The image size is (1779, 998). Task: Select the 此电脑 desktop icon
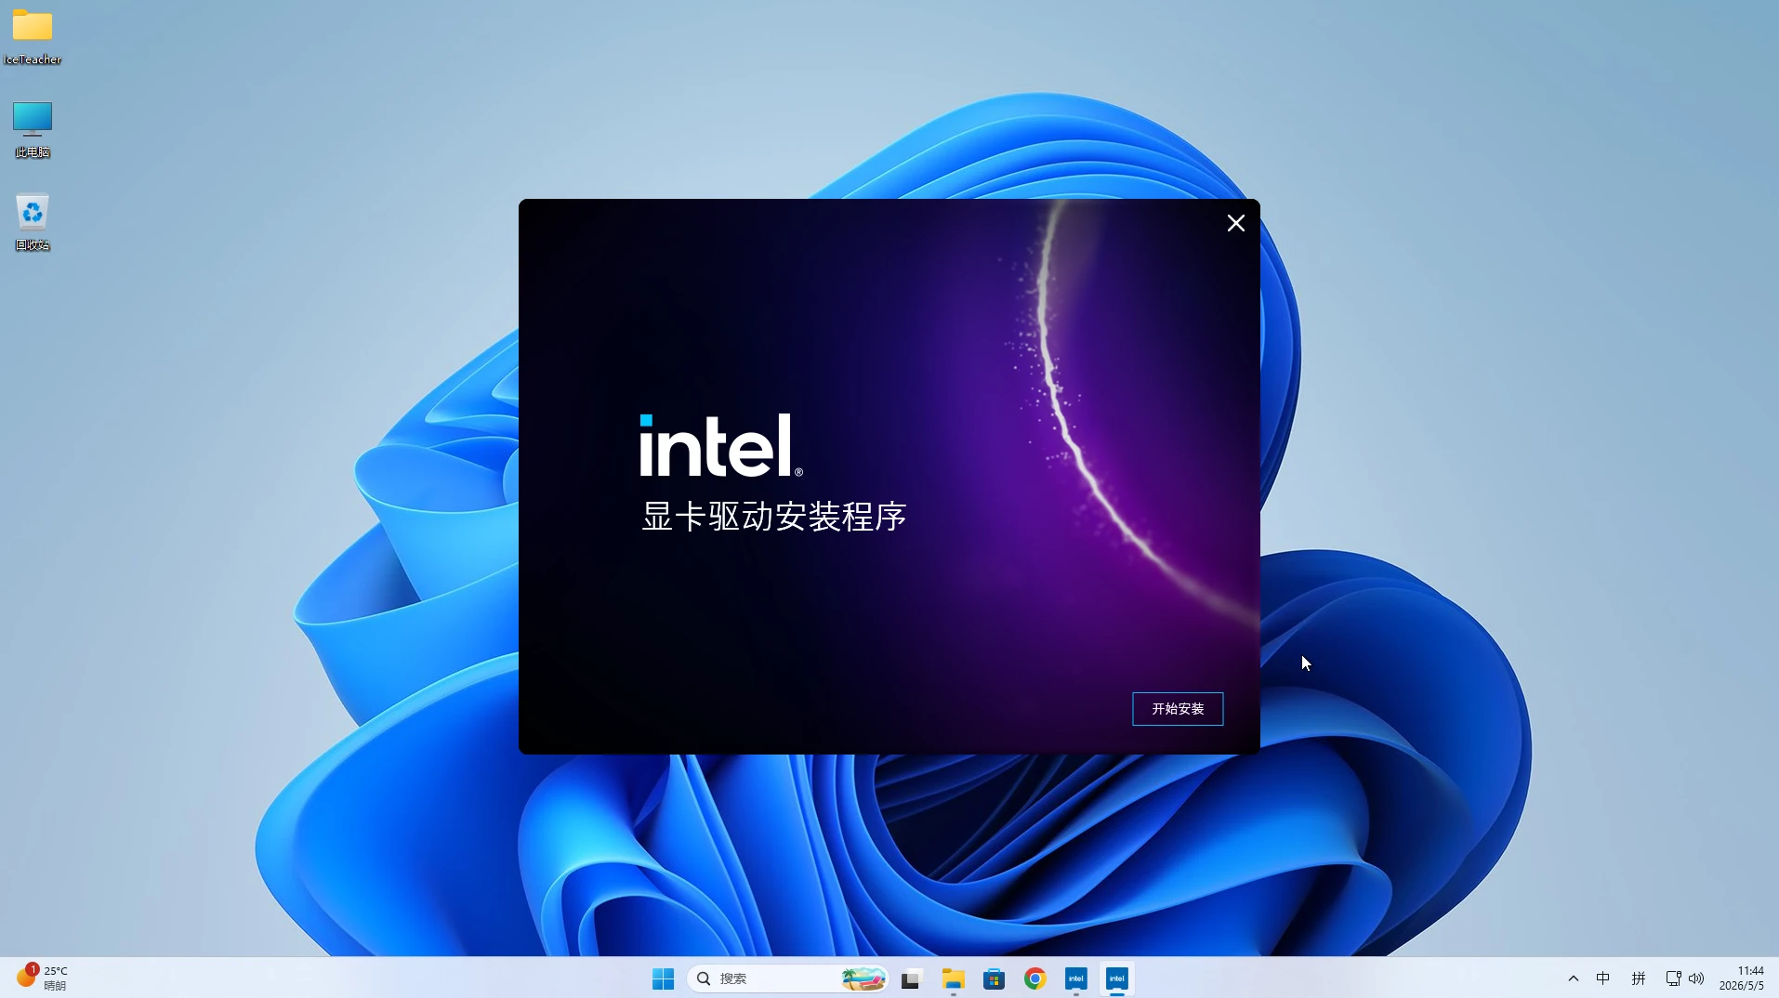33,130
